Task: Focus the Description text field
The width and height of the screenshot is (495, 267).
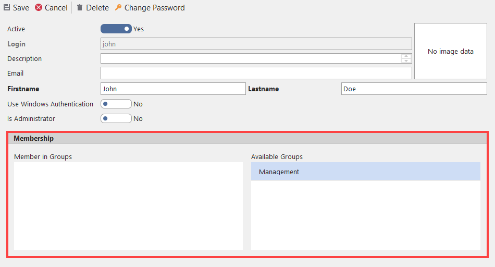Action: 250,58
